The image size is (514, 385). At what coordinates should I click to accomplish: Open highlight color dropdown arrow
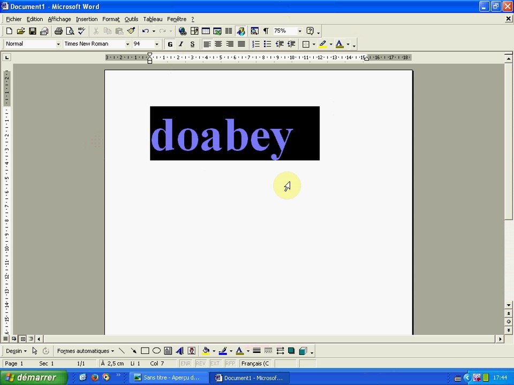pyautogui.click(x=331, y=44)
